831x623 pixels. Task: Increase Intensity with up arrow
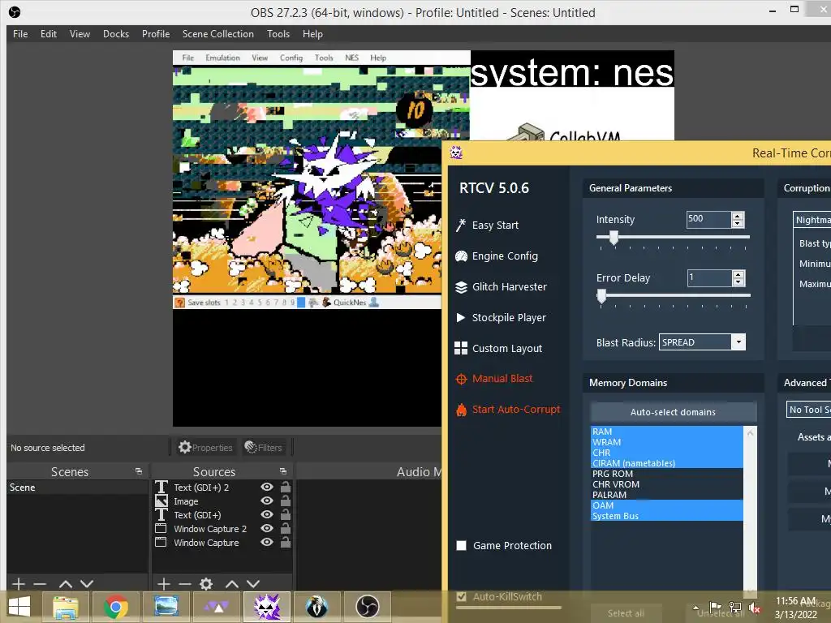tap(738, 216)
